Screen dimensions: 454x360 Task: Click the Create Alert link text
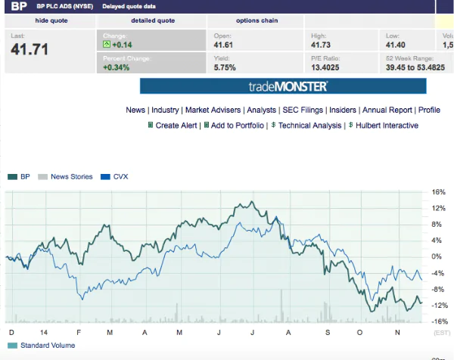[176, 126]
